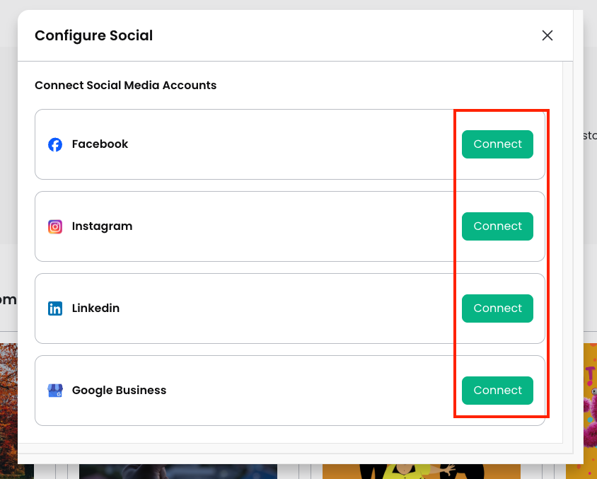Click the Linkedin label text

95,308
